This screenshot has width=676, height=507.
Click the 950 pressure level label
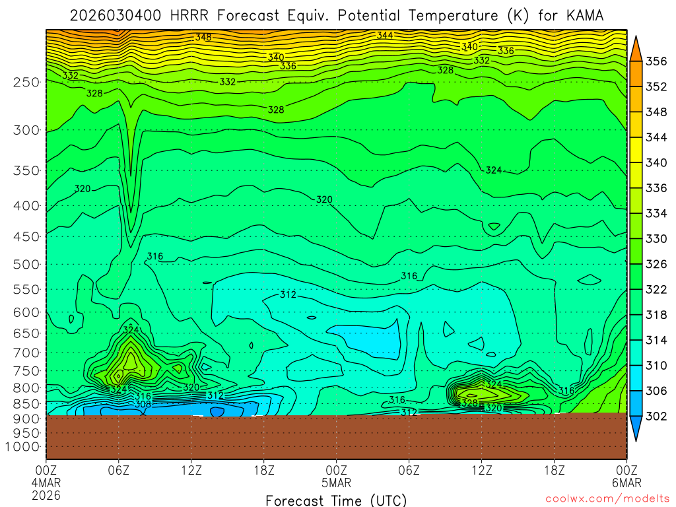[x=26, y=433]
